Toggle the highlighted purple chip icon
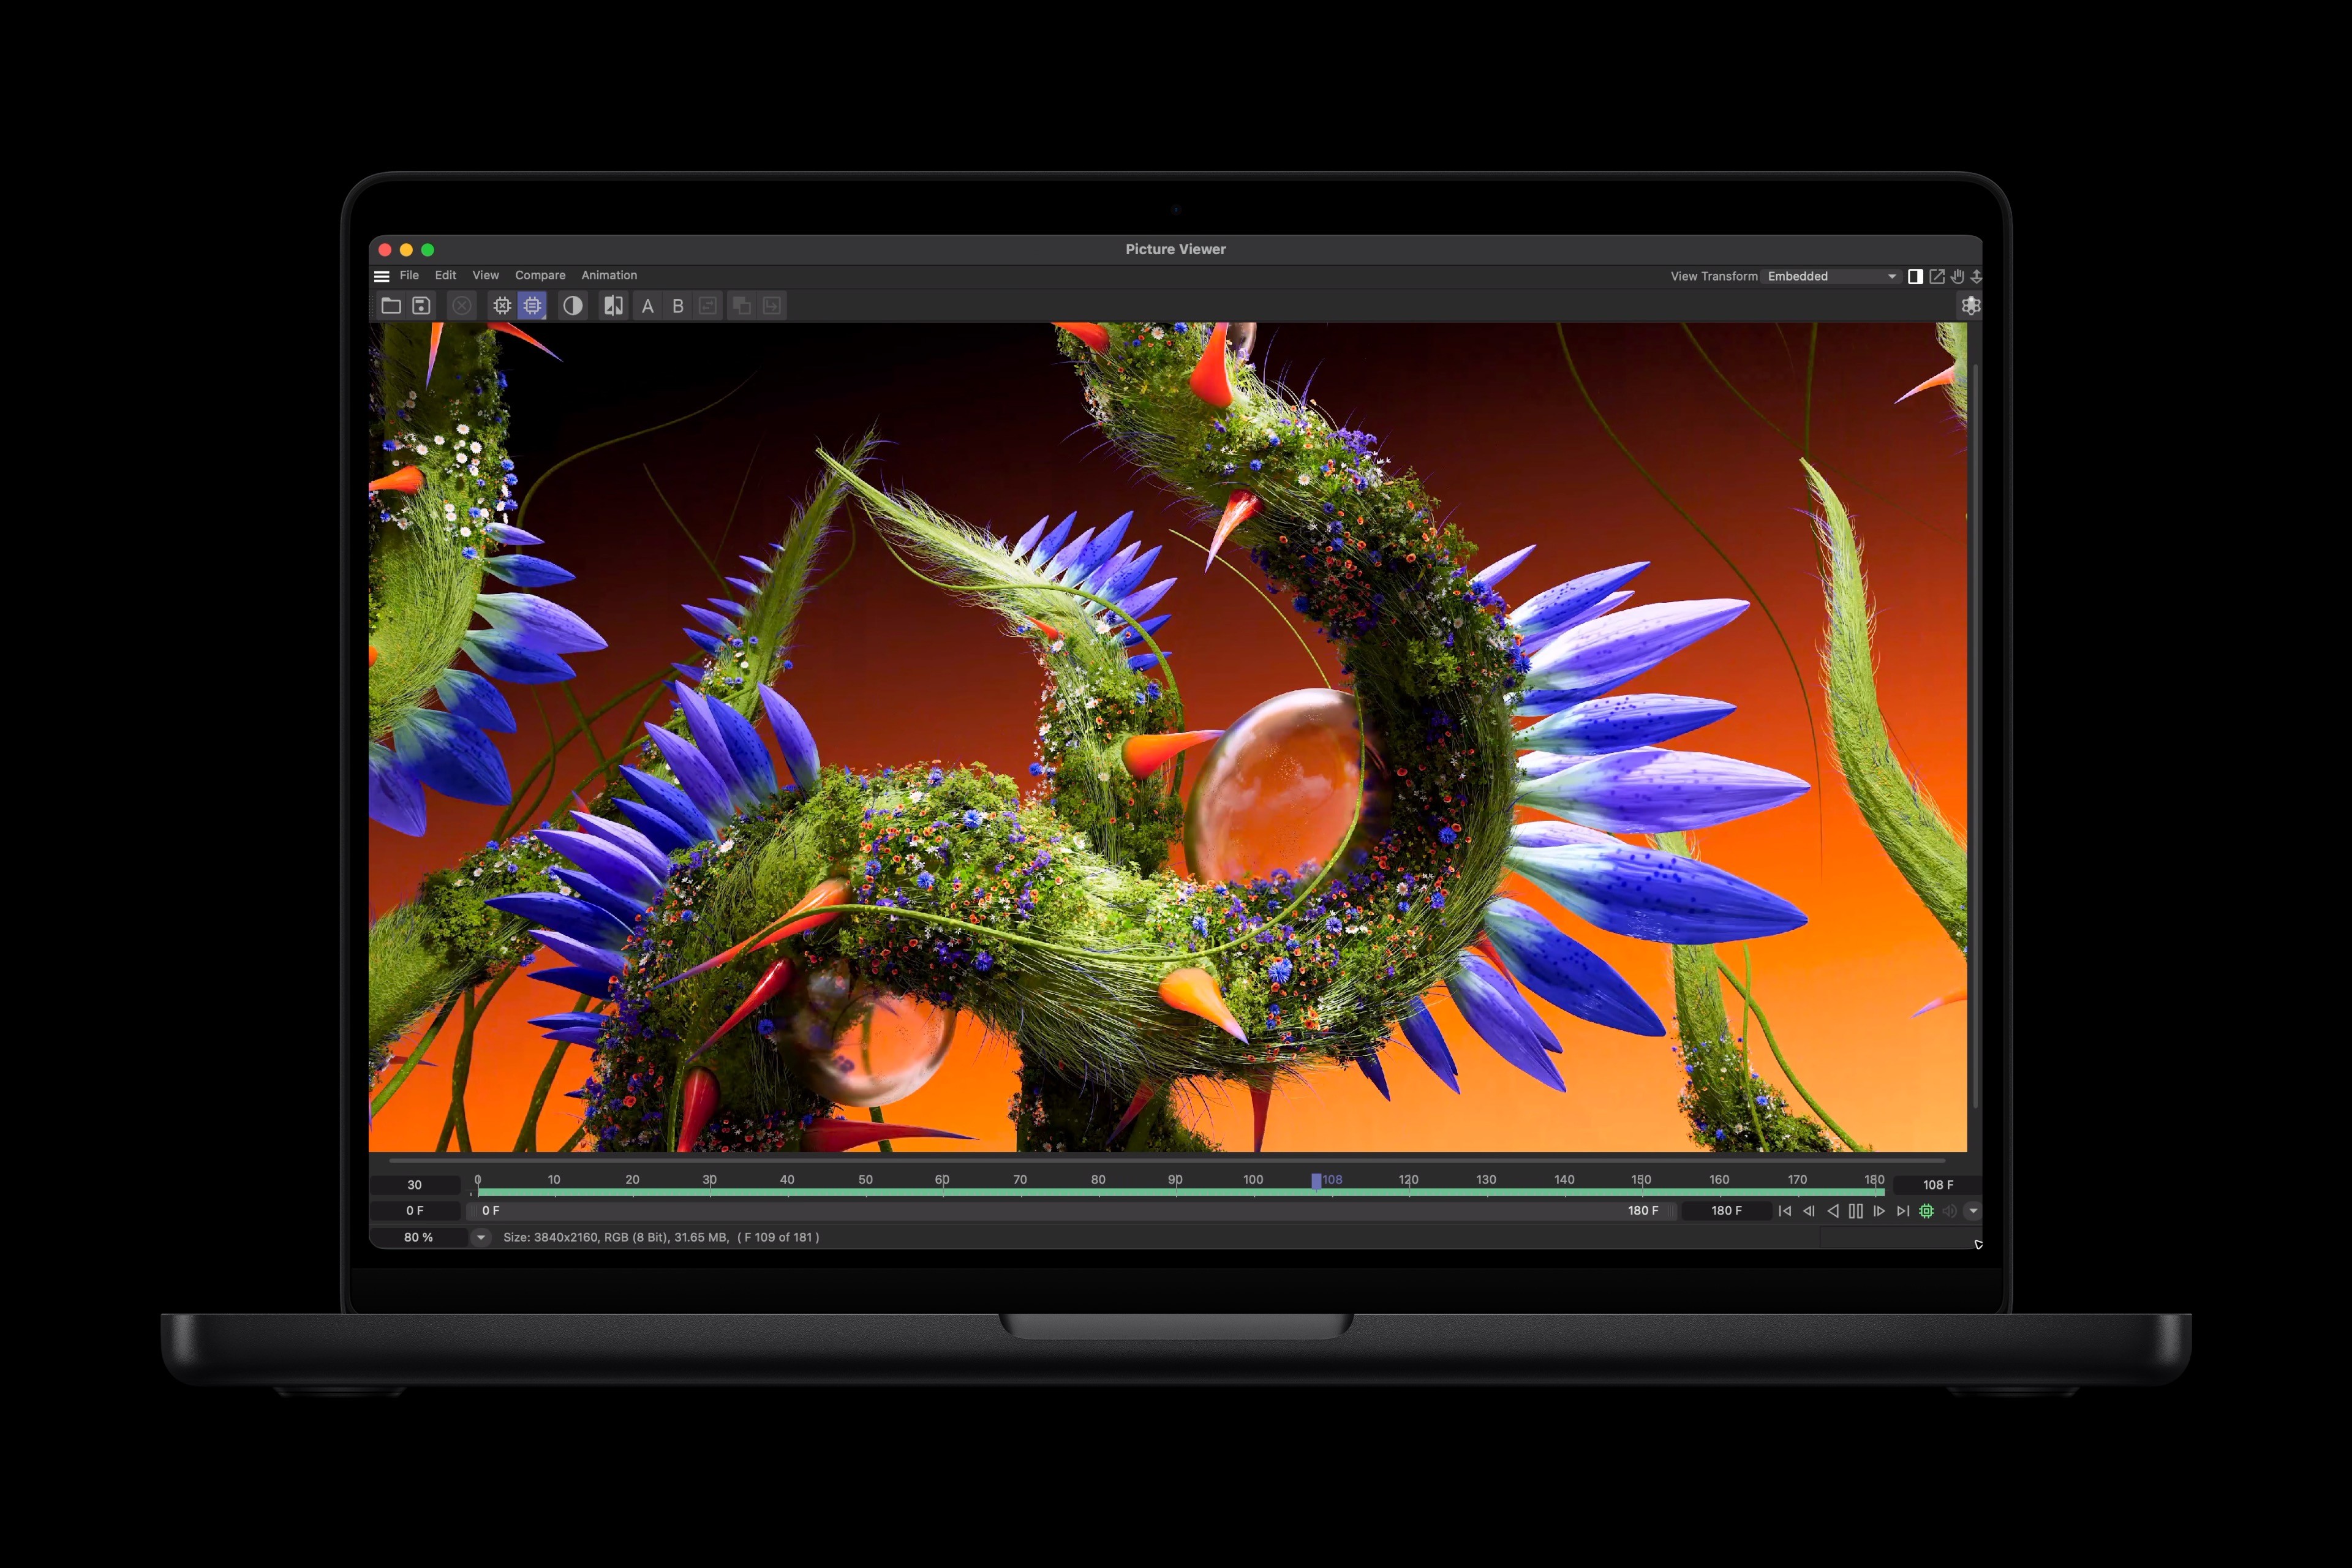 coord(533,306)
